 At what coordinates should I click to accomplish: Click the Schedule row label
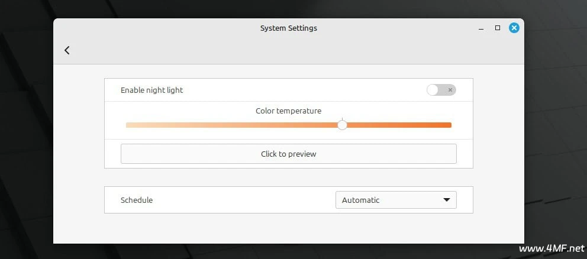pos(137,200)
